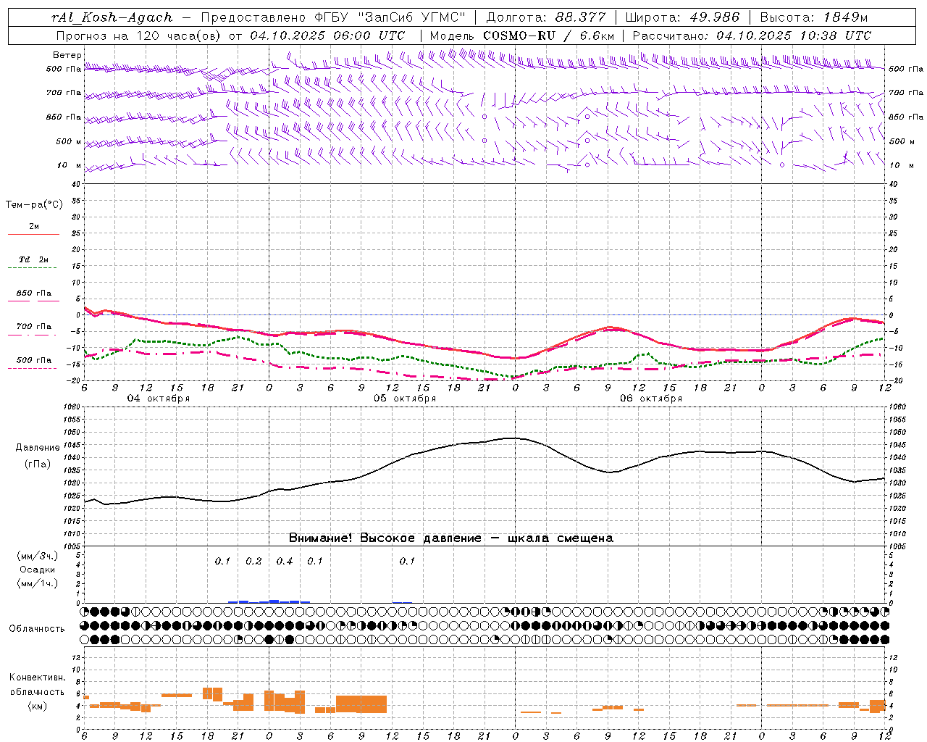Viewport: 927px width, 742px height.
Task: Click the 05 октября date label
Action: [404, 399]
